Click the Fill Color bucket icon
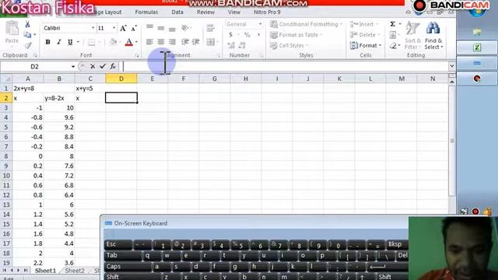Image resolution: width=498 pixels, height=280 pixels. pyautogui.click(x=113, y=42)
